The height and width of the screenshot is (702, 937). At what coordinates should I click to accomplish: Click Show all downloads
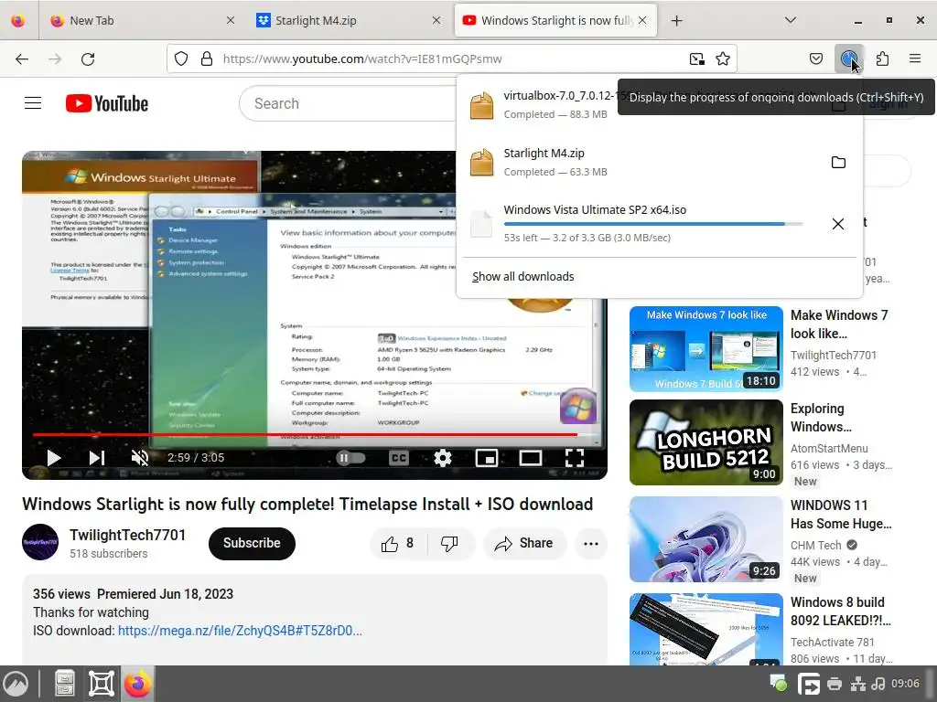522,276
